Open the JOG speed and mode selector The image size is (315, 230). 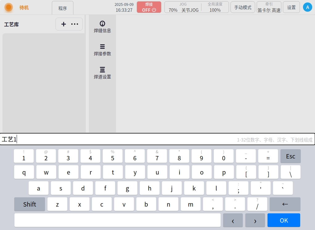[x=183, y=7]
